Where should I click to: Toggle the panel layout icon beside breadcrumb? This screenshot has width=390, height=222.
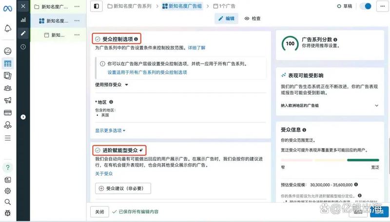(x=97, y=6)
